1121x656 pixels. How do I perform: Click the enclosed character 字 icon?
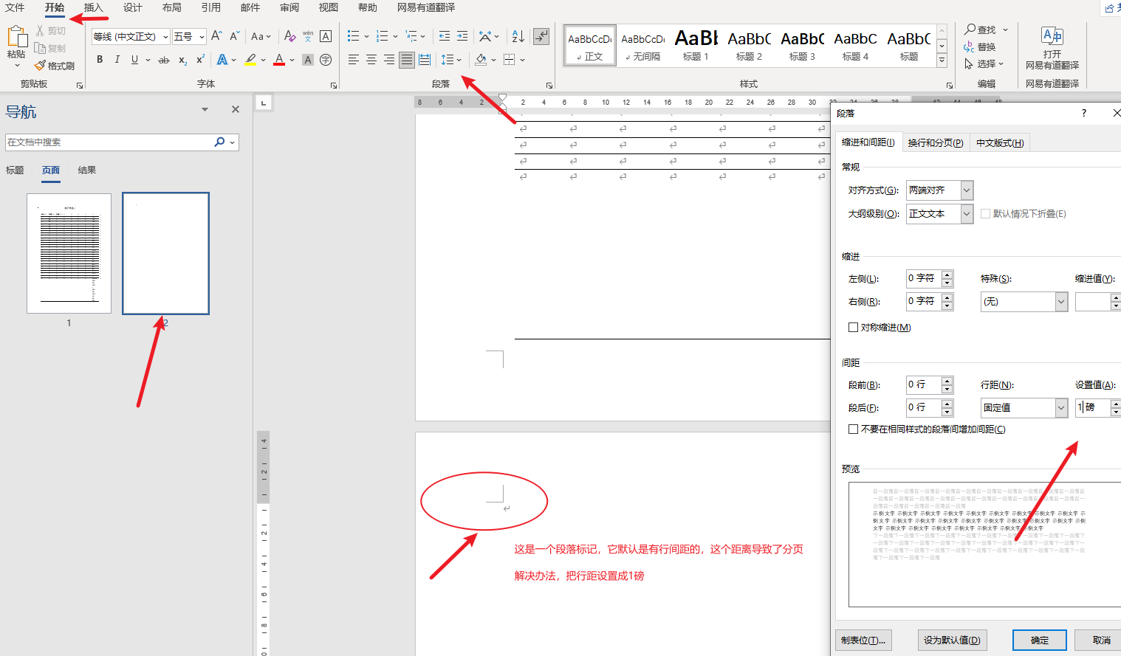tap(326, 60)
